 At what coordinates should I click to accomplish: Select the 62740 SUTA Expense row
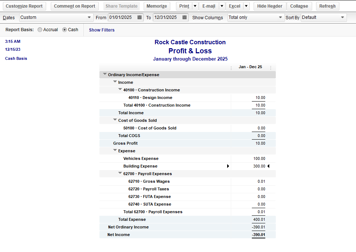[188, 204]
